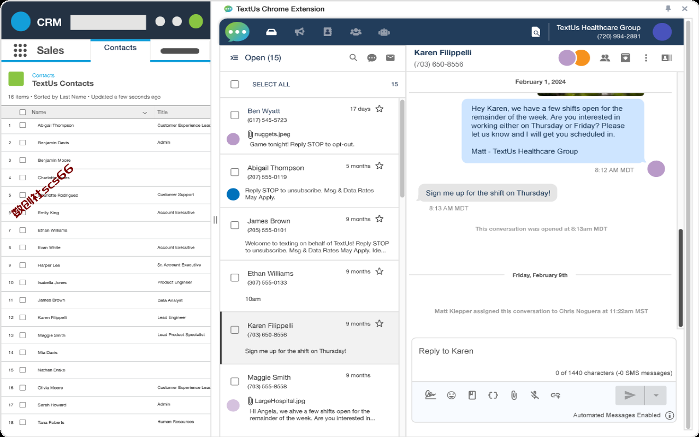Insert a variable with curly braces icon
The width and height of the screenshot is (699, 437).
click(493, 395)
